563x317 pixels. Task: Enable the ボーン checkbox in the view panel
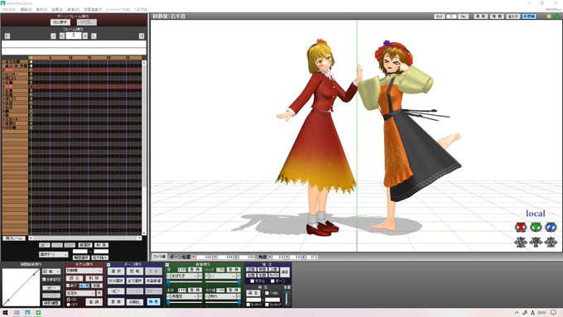(272, 281)
